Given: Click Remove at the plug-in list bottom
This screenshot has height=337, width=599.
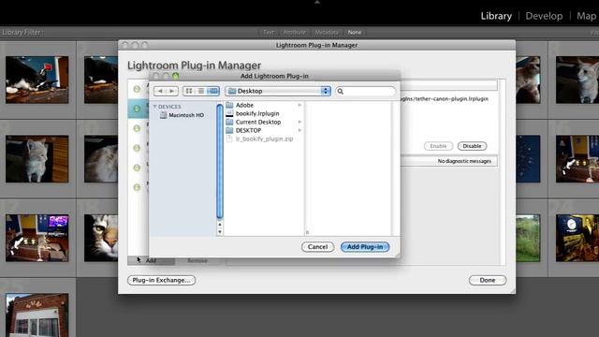Looking at the screenshot, I should click(197, 260).
